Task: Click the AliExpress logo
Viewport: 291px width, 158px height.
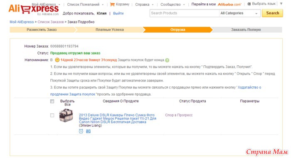Action: (x=34, y=10)
